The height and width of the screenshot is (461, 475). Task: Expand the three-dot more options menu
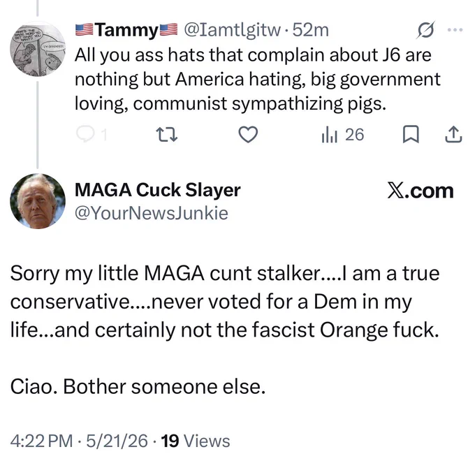tap(455, 29)
